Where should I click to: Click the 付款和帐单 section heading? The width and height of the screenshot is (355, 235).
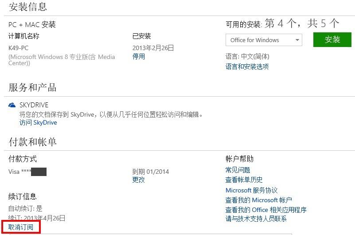pos(33,142)
